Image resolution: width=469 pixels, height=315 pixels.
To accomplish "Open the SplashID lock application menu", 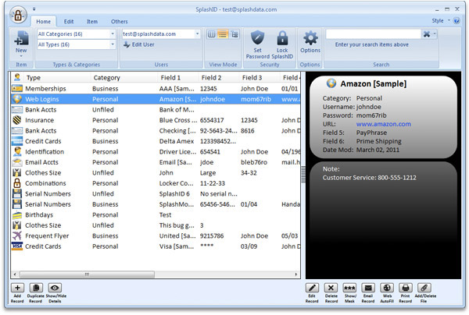I will [18, 16].
